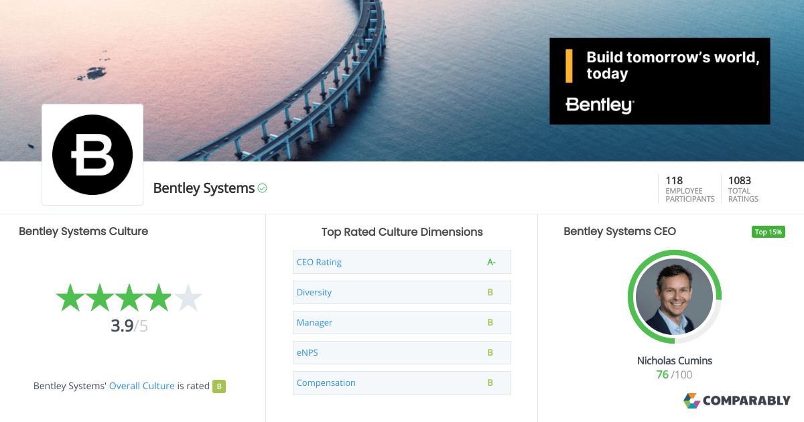Click the fifth gray star in the rating

190,297
